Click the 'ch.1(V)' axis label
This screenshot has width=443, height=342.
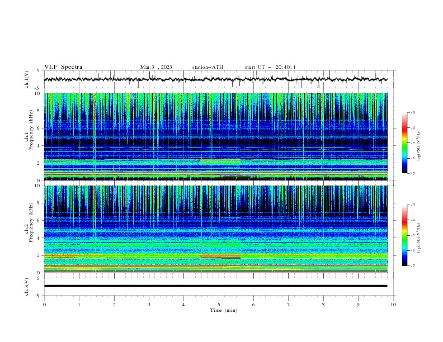pyautogui.click(x=27, y=79)
